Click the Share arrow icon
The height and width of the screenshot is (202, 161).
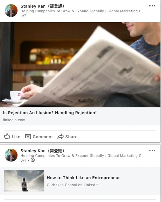[x=61, y=136]
